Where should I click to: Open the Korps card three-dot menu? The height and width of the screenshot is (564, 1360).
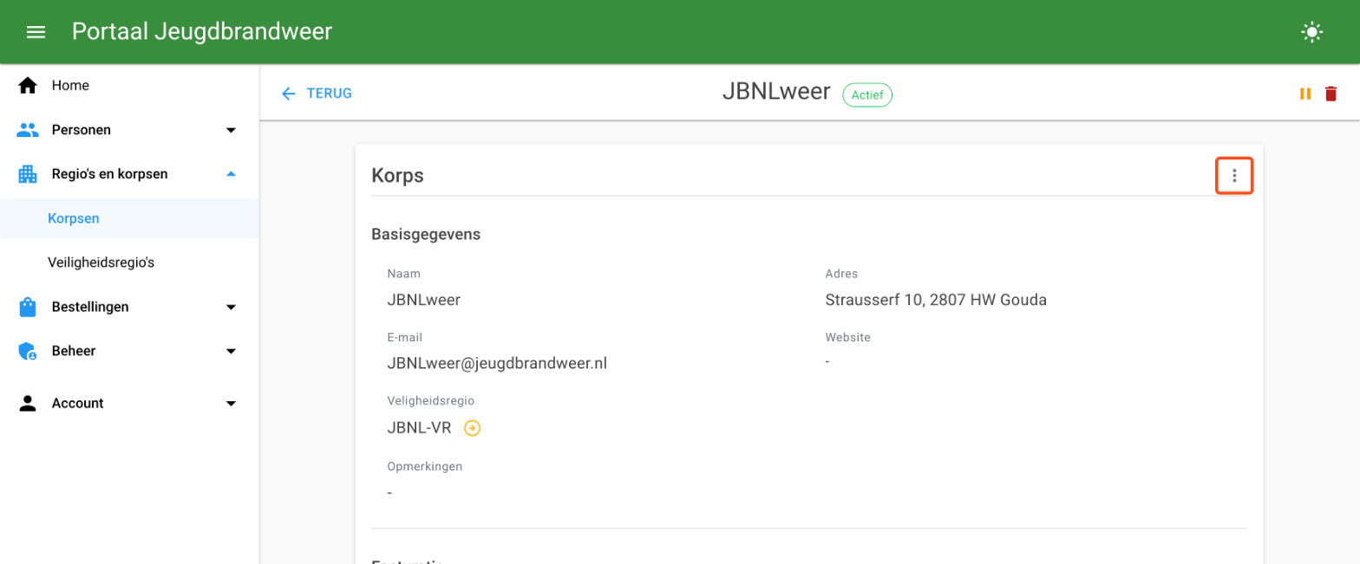pos(1234,176)
